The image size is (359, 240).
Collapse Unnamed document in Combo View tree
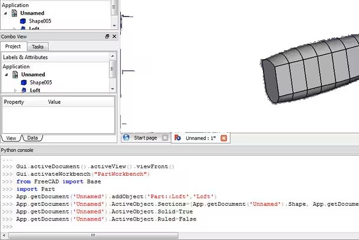point(6,75)
